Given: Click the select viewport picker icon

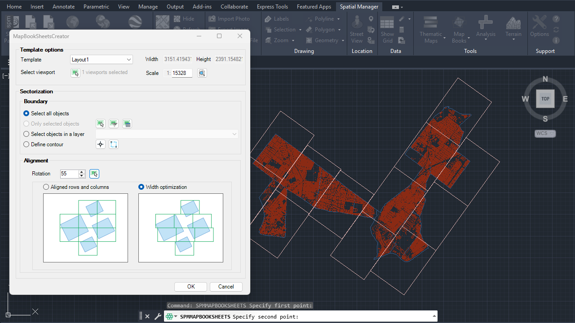Looking at the screenshot, I should (75, 73).
